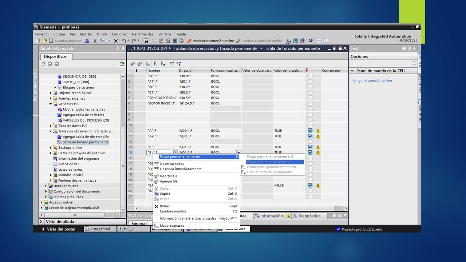Click the table horizontal scrollbar
Screen dimensions: 466x262
pyautogui.click(x=236, y=209)
